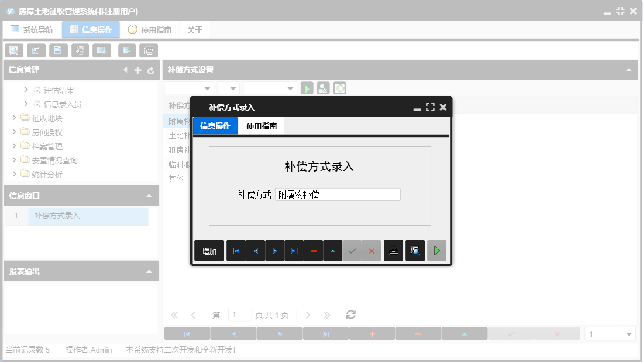
Task: Select the search/magnifier tool in the top toolbar
Action: (x=13, y=50)
